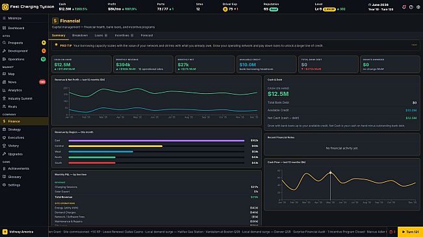Screen dimensions: 423x237
Task: Click the 'Maintenance & Repairs' P&L row
Action: click(156, 221)
